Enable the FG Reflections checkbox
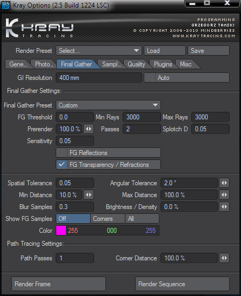The image size is (241, 296). pos(62,153)
